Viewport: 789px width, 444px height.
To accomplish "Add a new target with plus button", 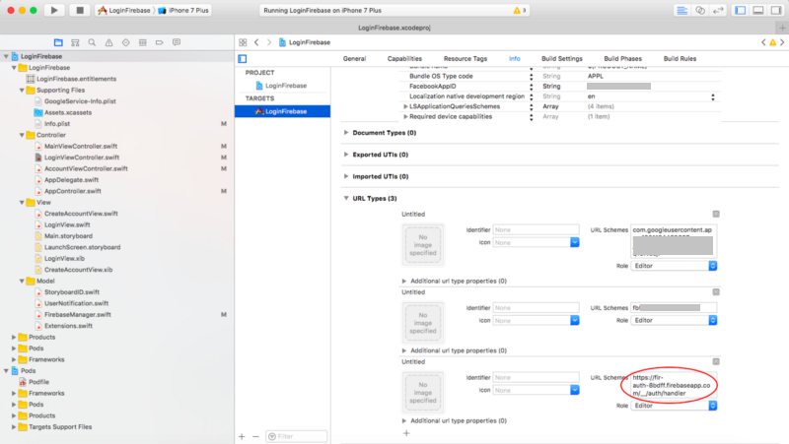I will 242,436.
